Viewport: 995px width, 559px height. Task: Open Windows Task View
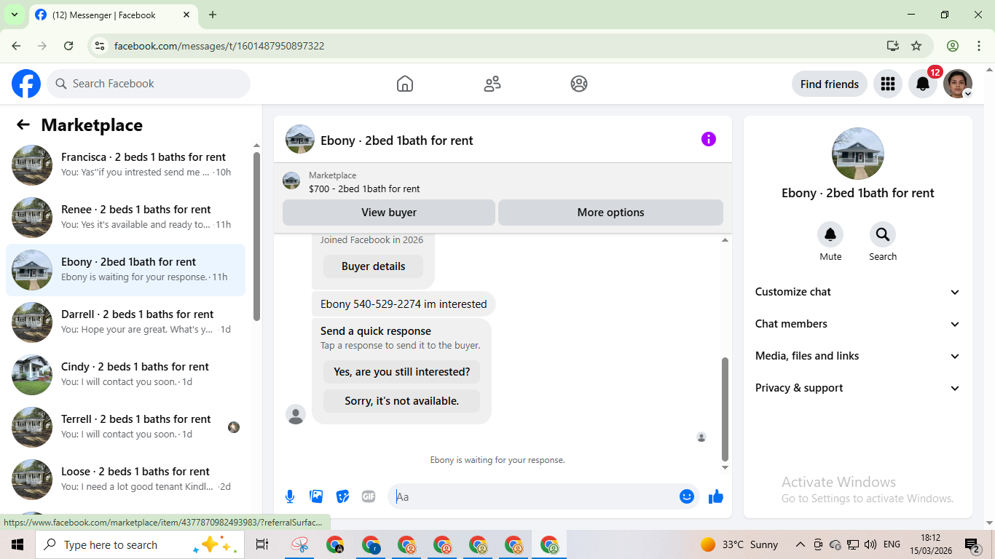tap(262, 544)
